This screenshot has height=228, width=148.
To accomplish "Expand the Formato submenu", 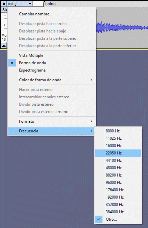I will pyautogui.click(x=52, y=121).
